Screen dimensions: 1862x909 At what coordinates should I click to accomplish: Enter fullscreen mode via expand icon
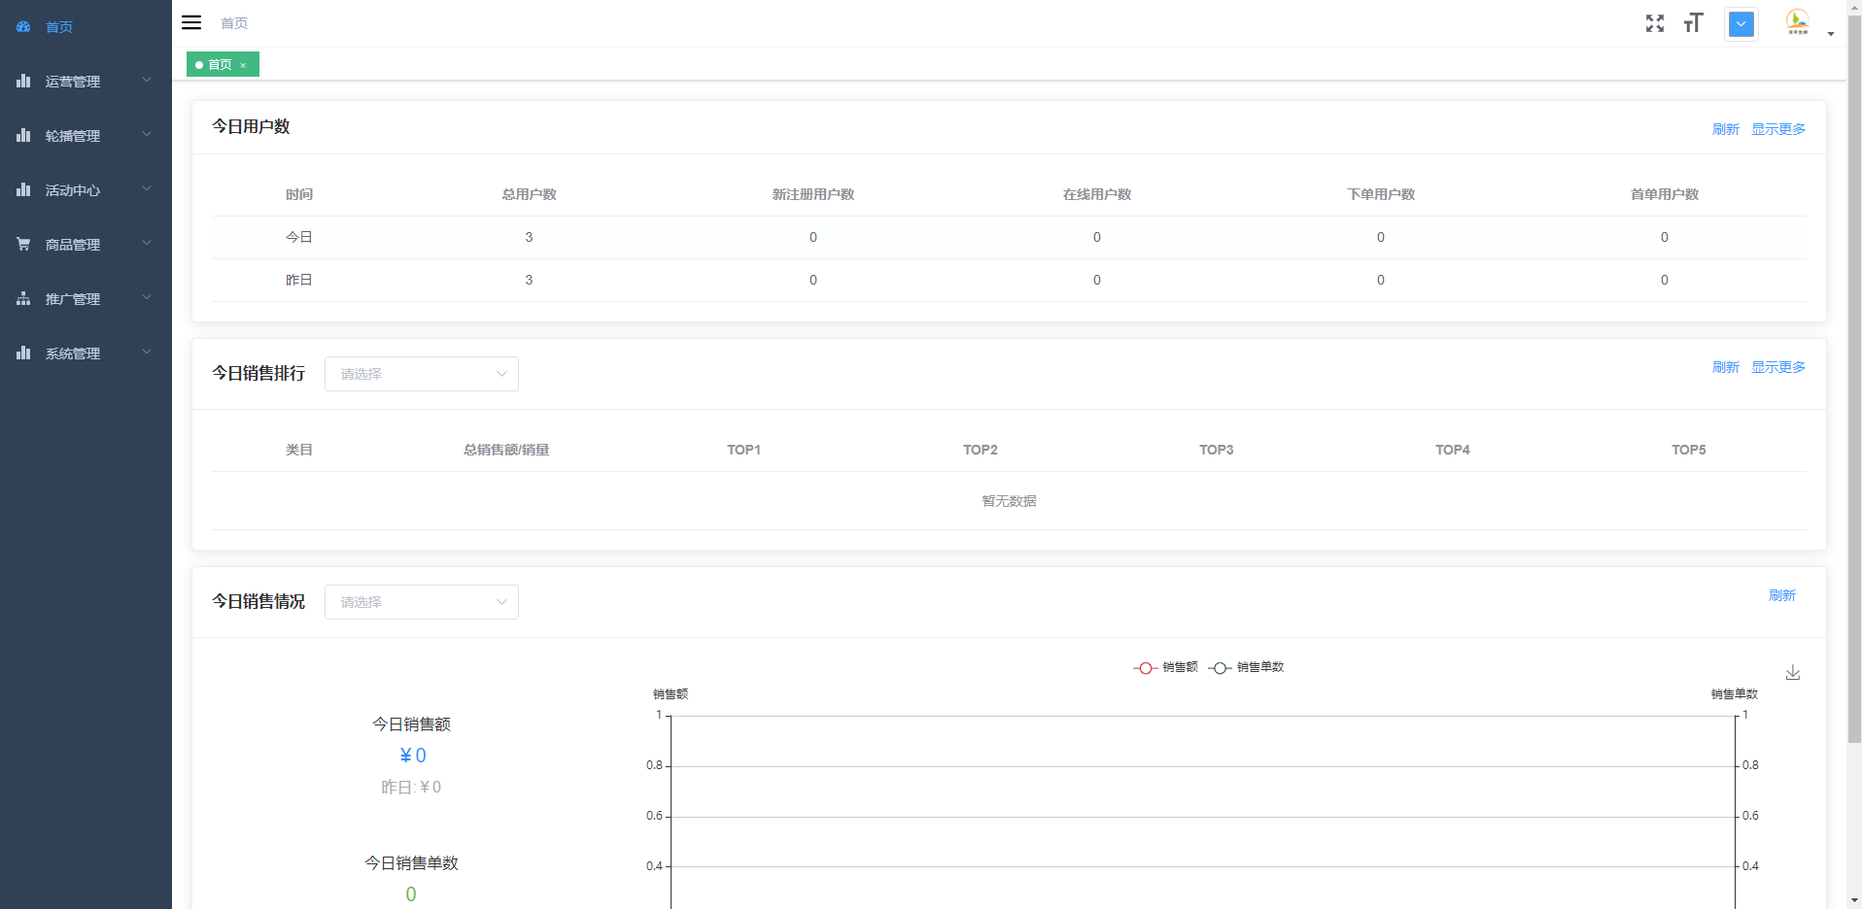pos(1654,23)
